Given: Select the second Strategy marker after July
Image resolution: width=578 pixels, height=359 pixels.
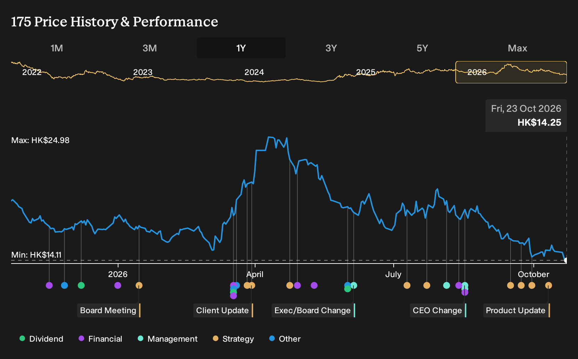Looking at the screenshot, I should pos(427,285).
